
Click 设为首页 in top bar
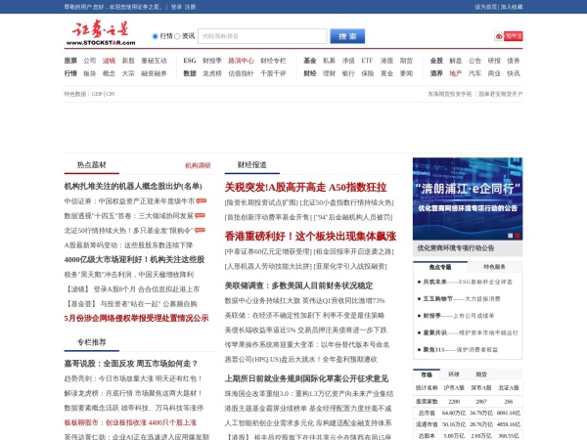coord(486,7)
